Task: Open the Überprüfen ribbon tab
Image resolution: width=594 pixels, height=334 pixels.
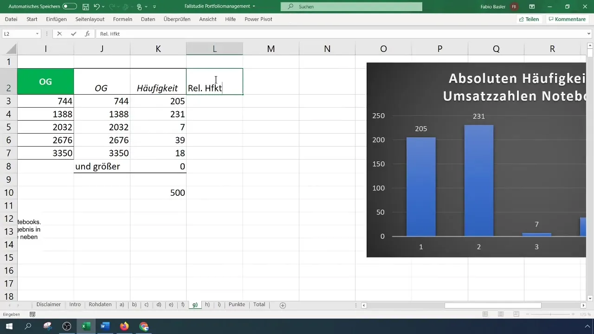Action: point(177,19)
